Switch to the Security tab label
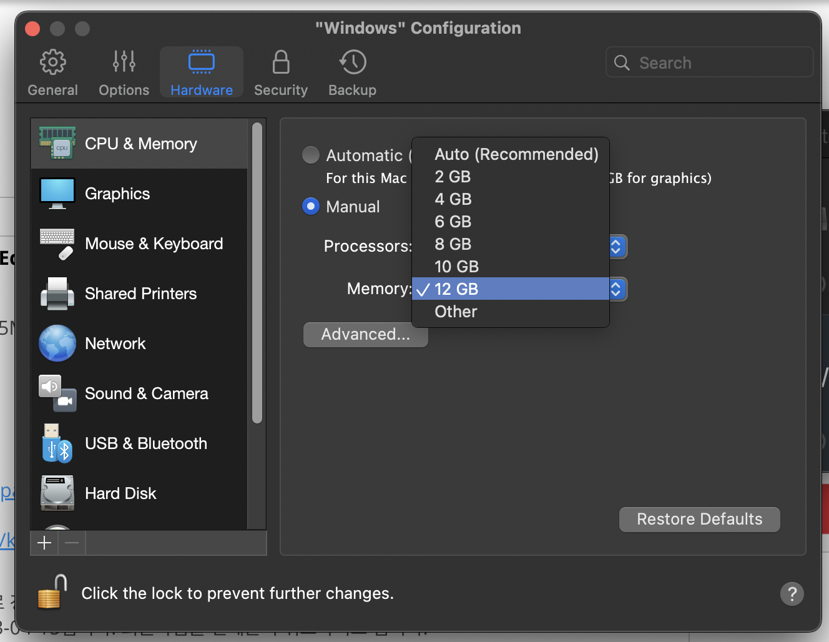Viewport: 829px width, 642px height. 281,90
